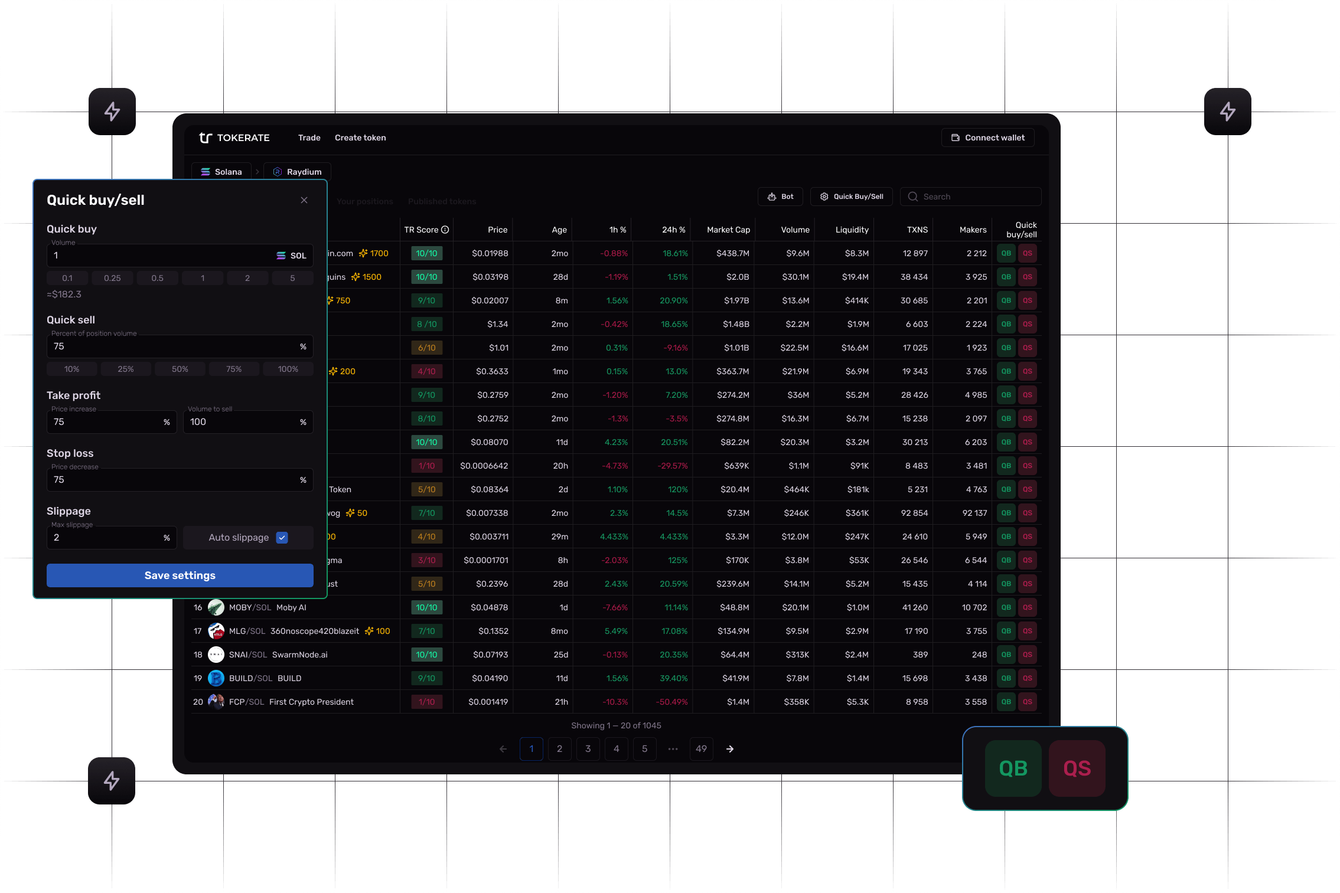Open Quick Buy/Sell settings button

pyautogui.click(x=852, y=197)
